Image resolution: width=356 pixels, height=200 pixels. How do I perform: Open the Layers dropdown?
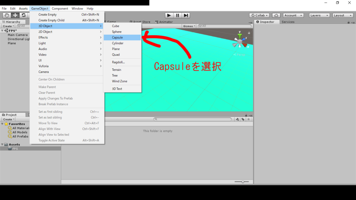pyautogui.click(x=319, y=15)
